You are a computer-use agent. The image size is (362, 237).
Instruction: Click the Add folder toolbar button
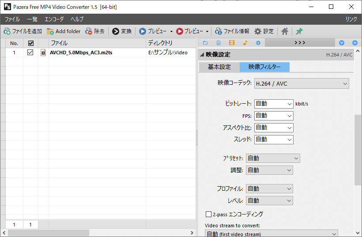(64, 31)
